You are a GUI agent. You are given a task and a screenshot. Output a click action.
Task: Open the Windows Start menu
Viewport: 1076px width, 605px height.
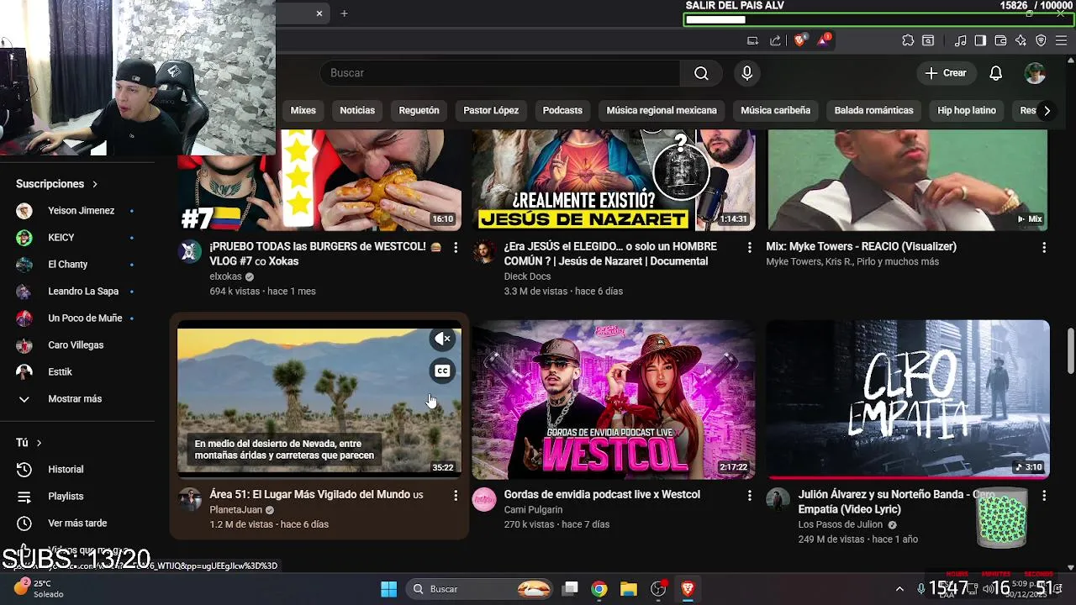coord(388,589)
